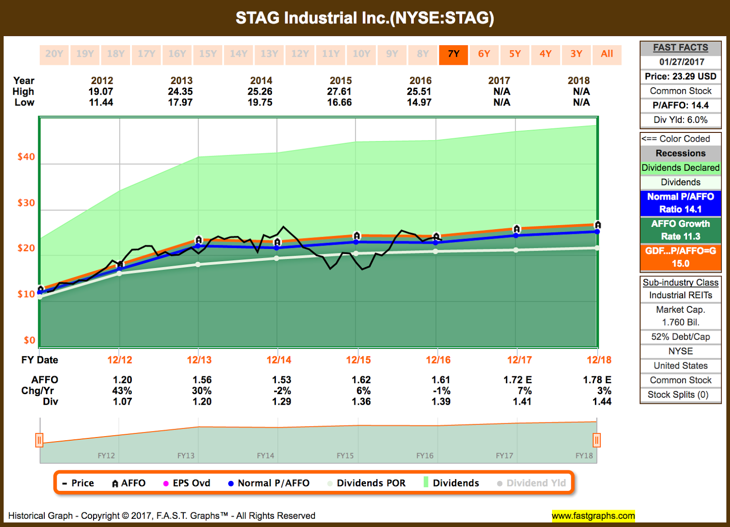Screen dimensions: 730x527
Task: Click the white Dividends POR point at 12/16
Action: point(436,251)
